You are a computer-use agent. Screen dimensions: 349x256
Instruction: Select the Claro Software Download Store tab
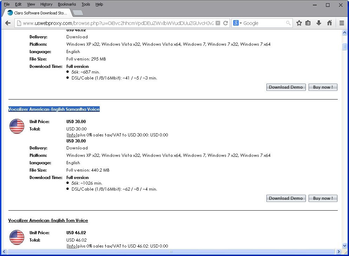click(x=37, y=13)
